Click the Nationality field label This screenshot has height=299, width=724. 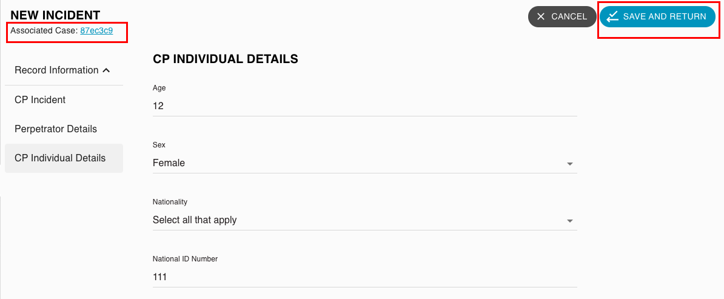point(170,202)
